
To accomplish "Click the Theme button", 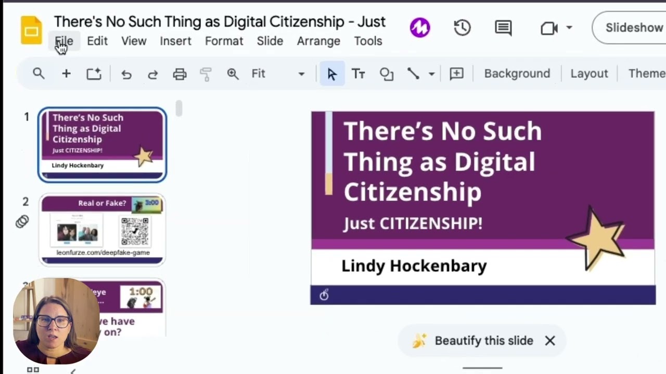I will (647, 74).
